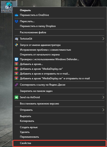Viewport: 107px width, 147px height.
Task: Click the TortoiseGit turtle icon
Action: point(17,39)
